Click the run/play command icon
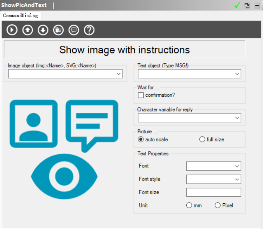Screen dimensions: 263x229 [x=12, y=30]
